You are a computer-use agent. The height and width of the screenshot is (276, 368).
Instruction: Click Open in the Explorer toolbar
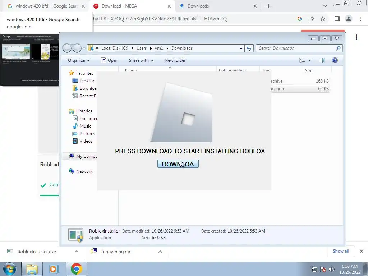coord(110,60)
